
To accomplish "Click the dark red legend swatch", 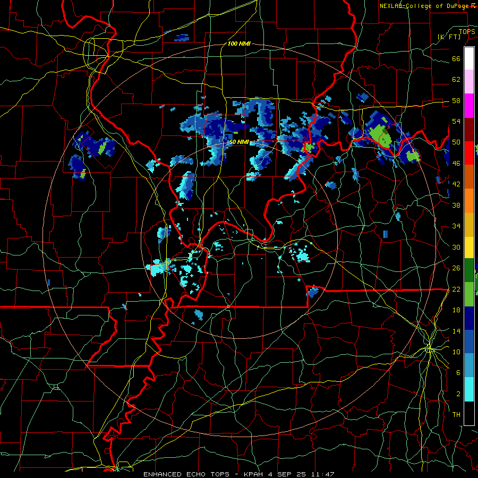I will pos(469,130).
